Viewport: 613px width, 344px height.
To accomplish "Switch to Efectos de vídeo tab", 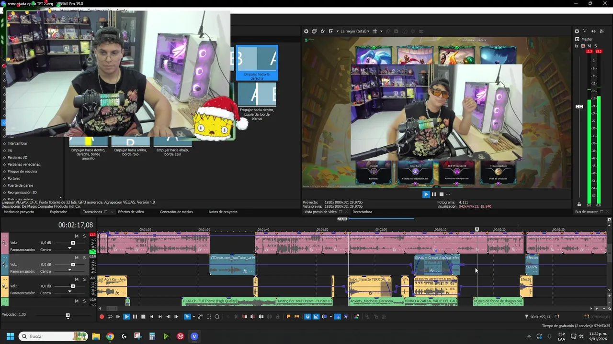I will click(131, 212).
